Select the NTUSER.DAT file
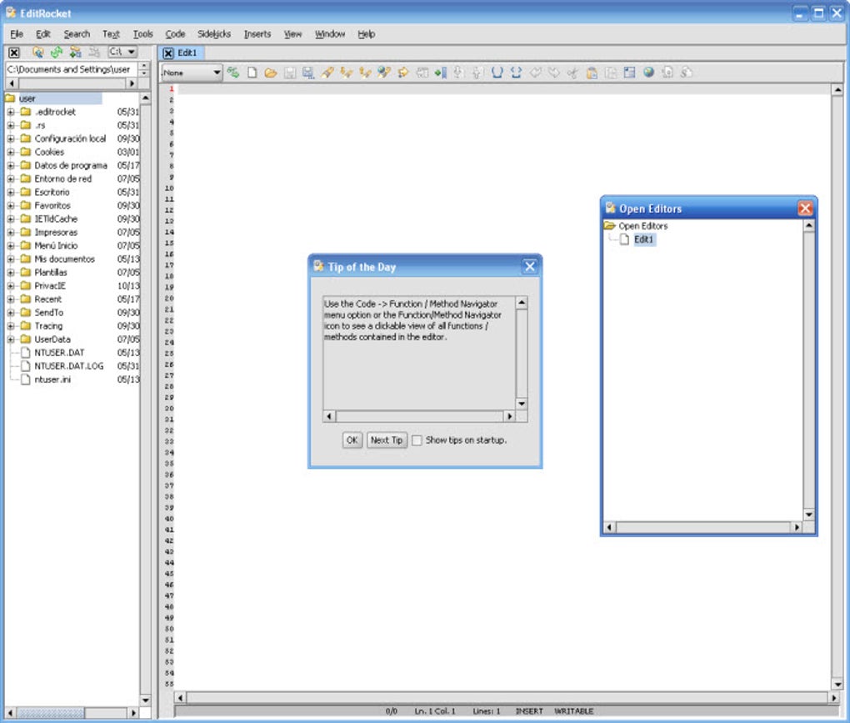Screen dimensions: 850x723 (x=59, y=353)
